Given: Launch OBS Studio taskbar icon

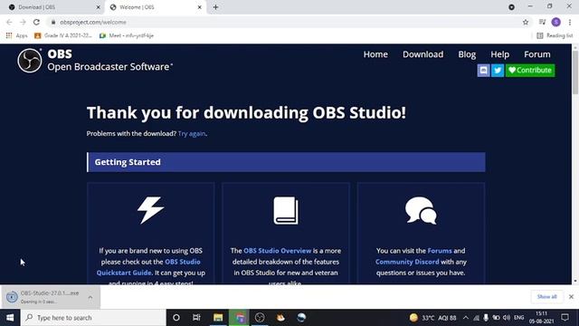Looking at the screenshot, I should pyautogui.click(x=260, y=318).
